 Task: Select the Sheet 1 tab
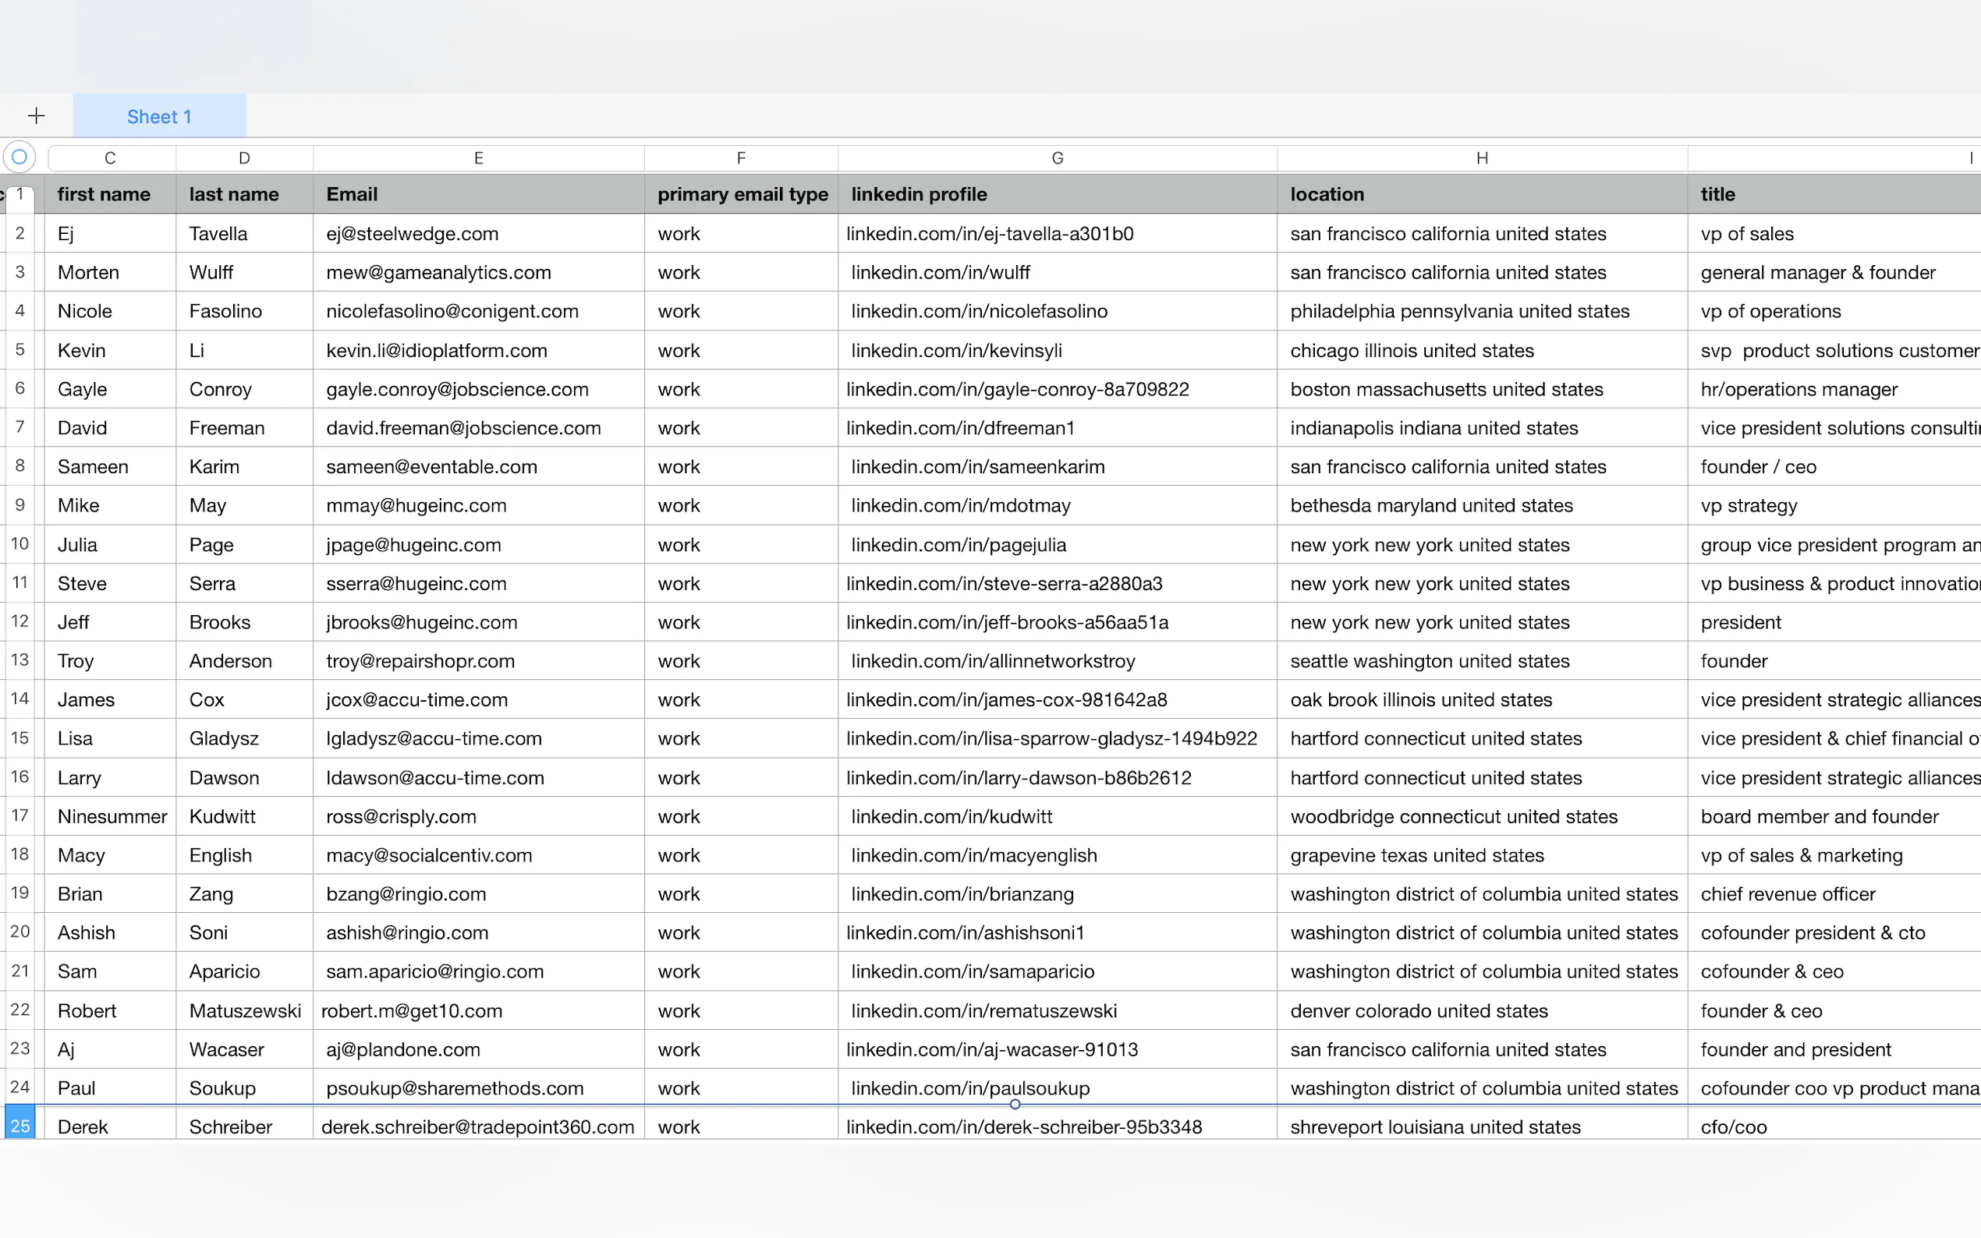(x=159, y=116)
